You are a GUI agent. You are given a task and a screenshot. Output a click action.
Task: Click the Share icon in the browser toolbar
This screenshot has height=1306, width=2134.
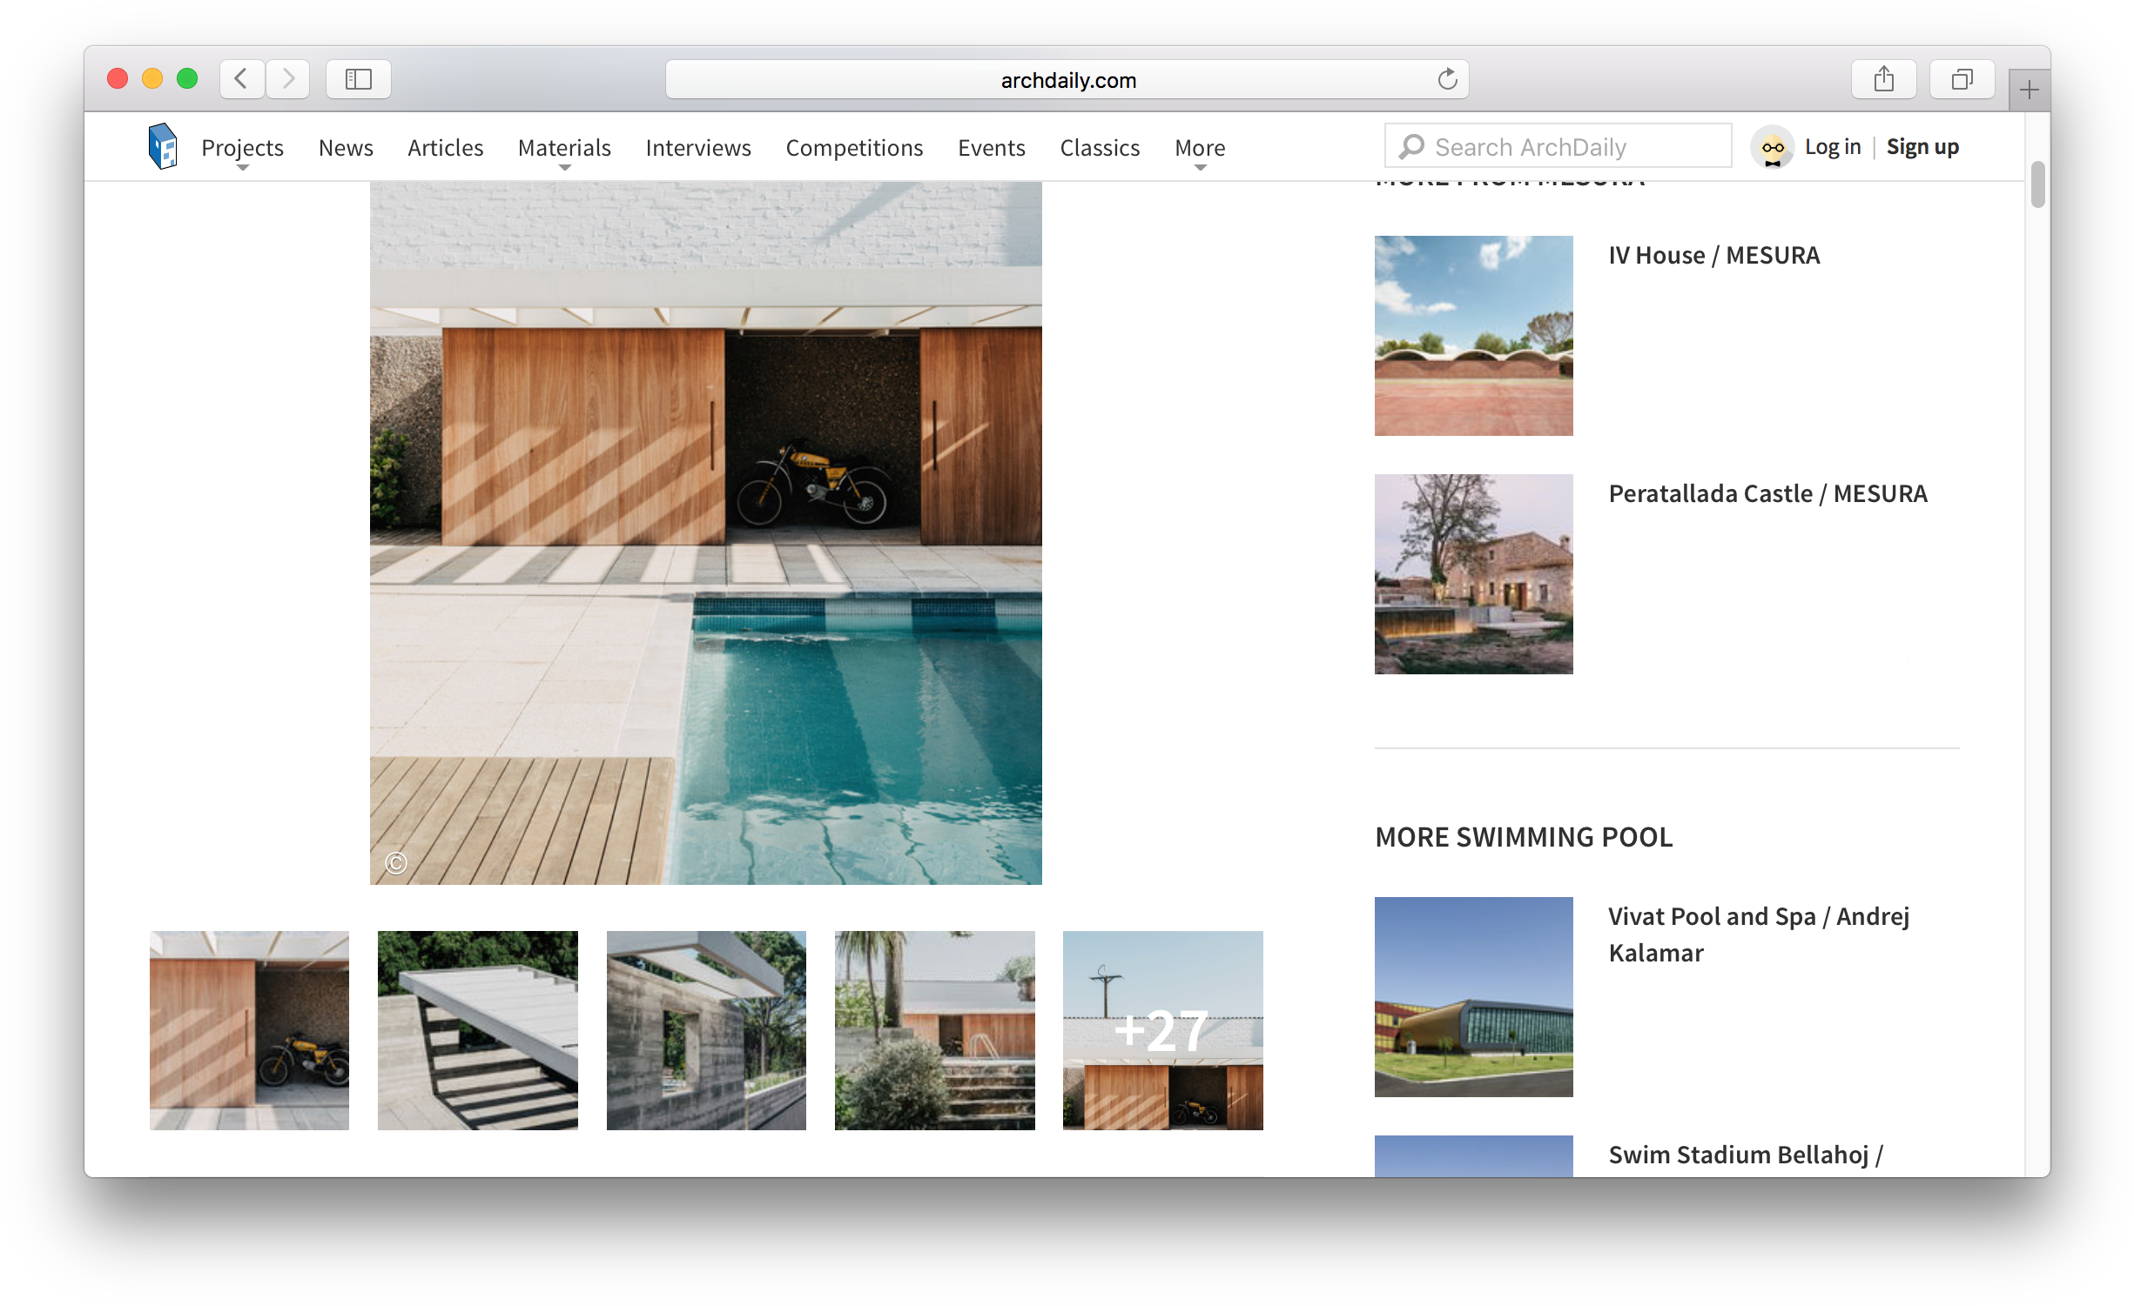pyautogui.click(x=1884, y=78)
